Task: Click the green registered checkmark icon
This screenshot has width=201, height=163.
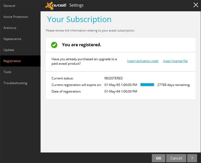Action: 54,45
